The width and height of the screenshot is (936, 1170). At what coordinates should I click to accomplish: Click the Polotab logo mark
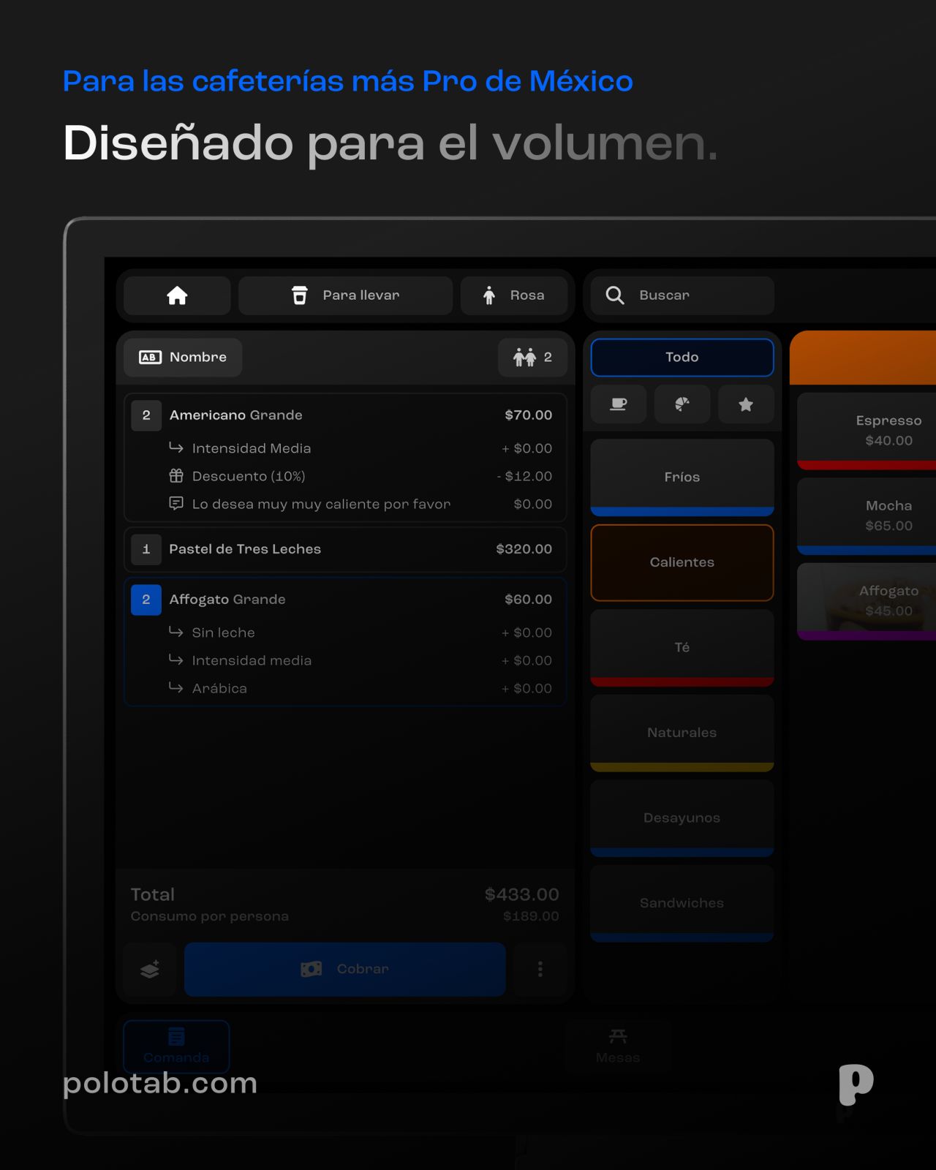(856, 1085)
